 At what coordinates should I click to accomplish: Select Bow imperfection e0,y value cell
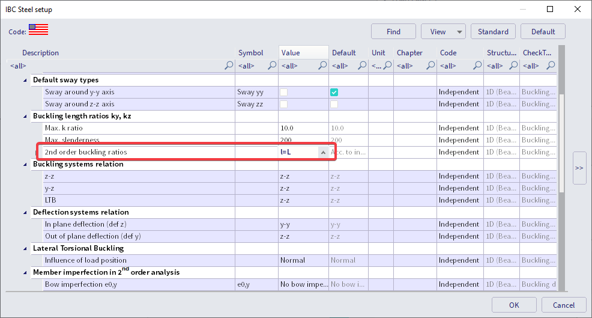304,284
